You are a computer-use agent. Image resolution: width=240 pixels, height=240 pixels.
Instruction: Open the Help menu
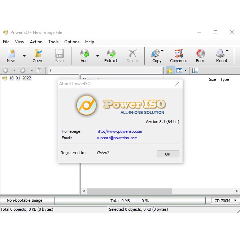click(90, 42)
